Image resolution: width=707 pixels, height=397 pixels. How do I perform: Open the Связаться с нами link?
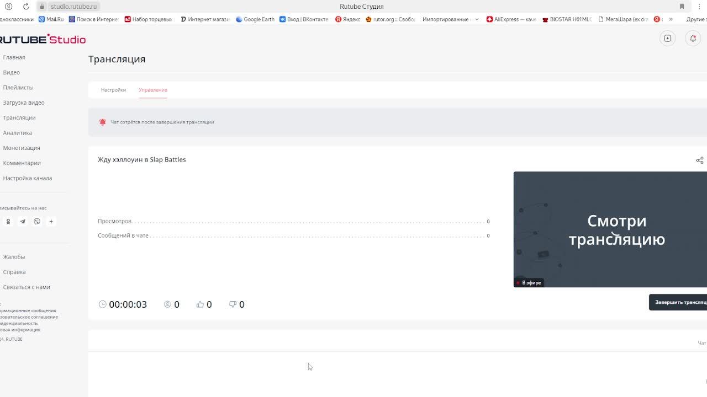pyautogui.click(x=26, y=287)
